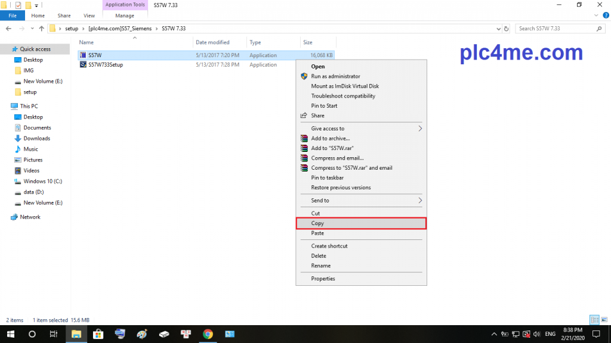Expand the ribbon with the chevron
The height and width of the screenshot is (343, 611).
[597, 15]
